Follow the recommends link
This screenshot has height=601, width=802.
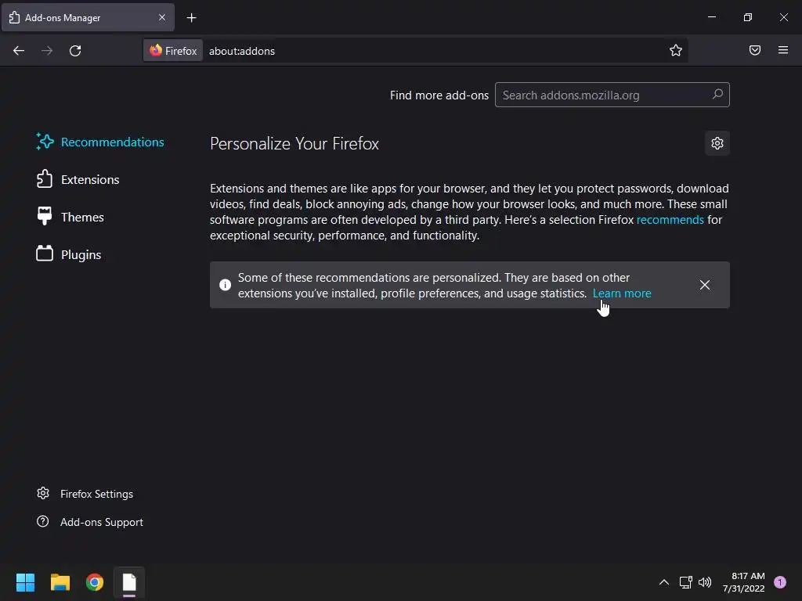pyautogui.click(x=670, y=220)
